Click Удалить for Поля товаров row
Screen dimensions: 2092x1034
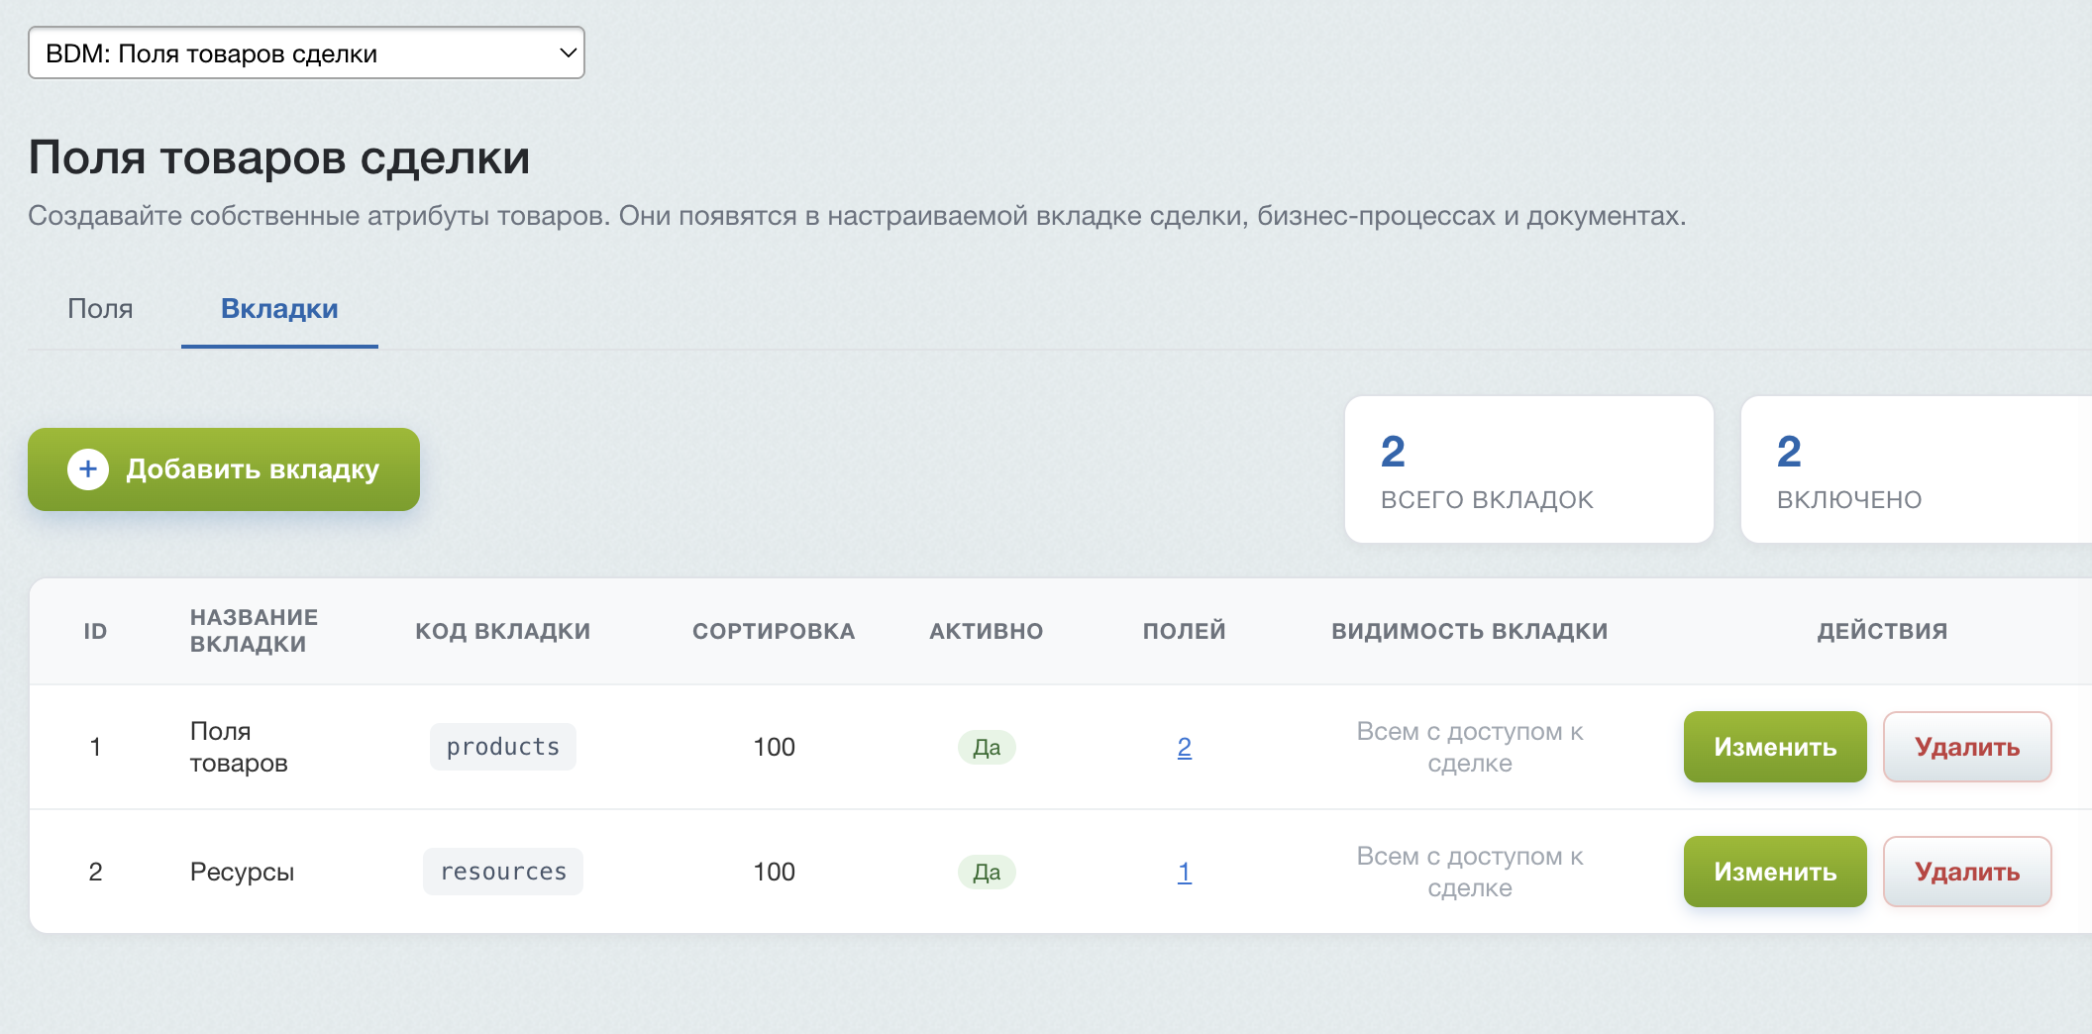[x=1967, y=747]
